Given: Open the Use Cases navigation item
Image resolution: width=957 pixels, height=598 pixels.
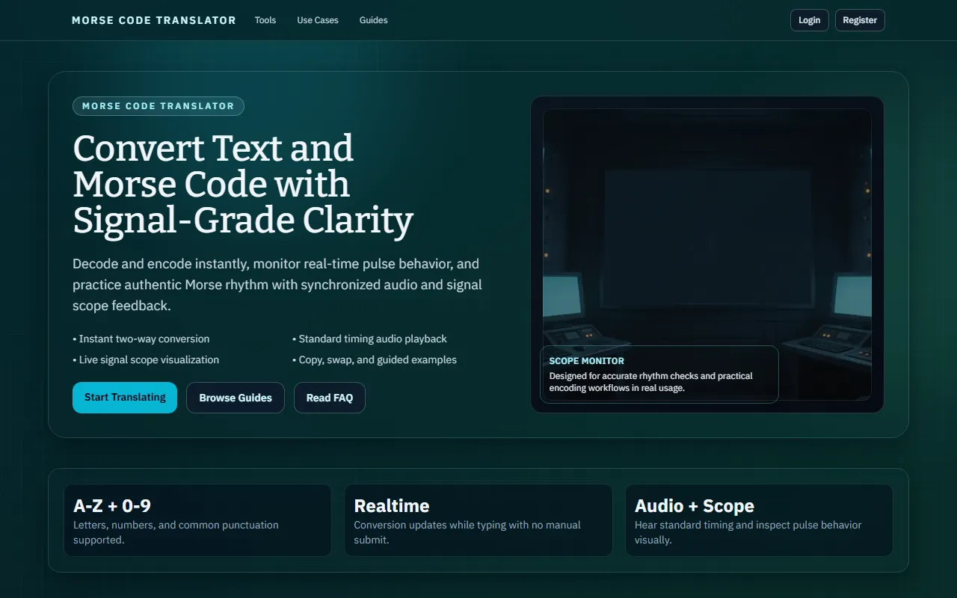Looking at the screenshot, I should tap(318, 20).
